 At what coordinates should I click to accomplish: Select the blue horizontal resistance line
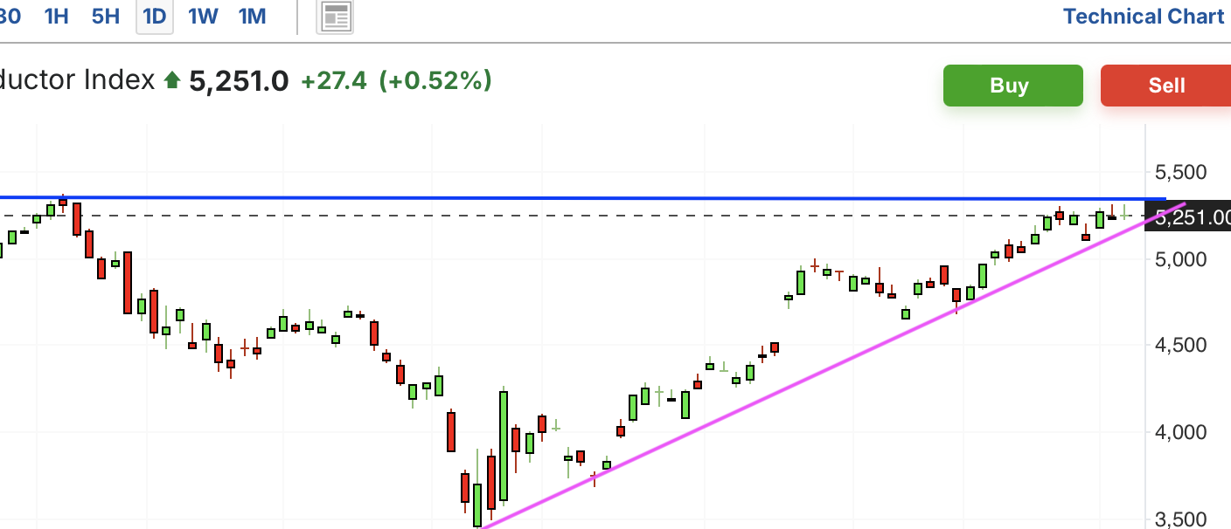coord(583,198)
